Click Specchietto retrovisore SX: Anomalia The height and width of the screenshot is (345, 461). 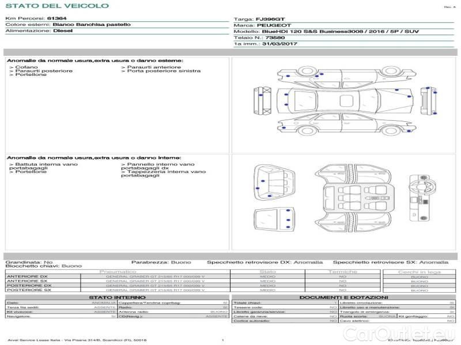click(x=391, y=262)
